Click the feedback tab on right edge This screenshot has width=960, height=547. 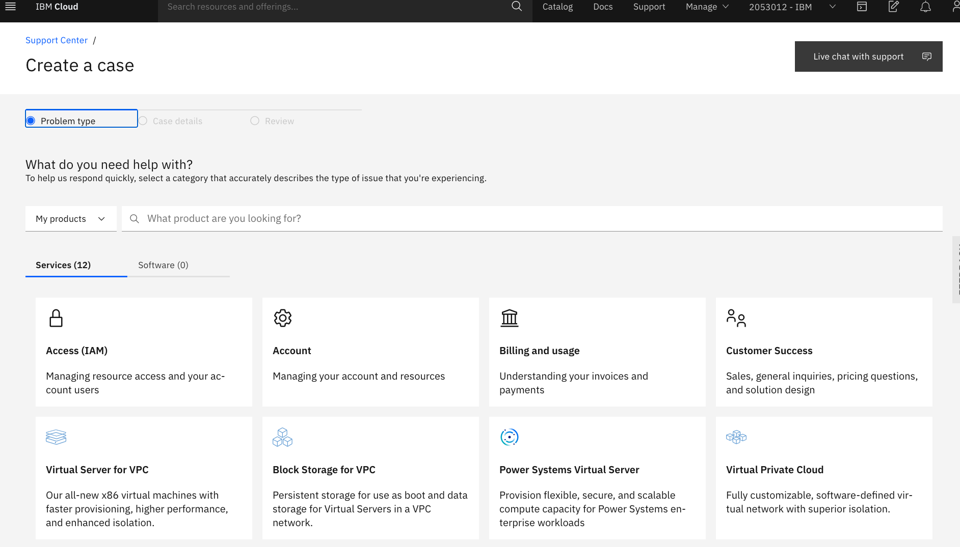coord(956,270)
